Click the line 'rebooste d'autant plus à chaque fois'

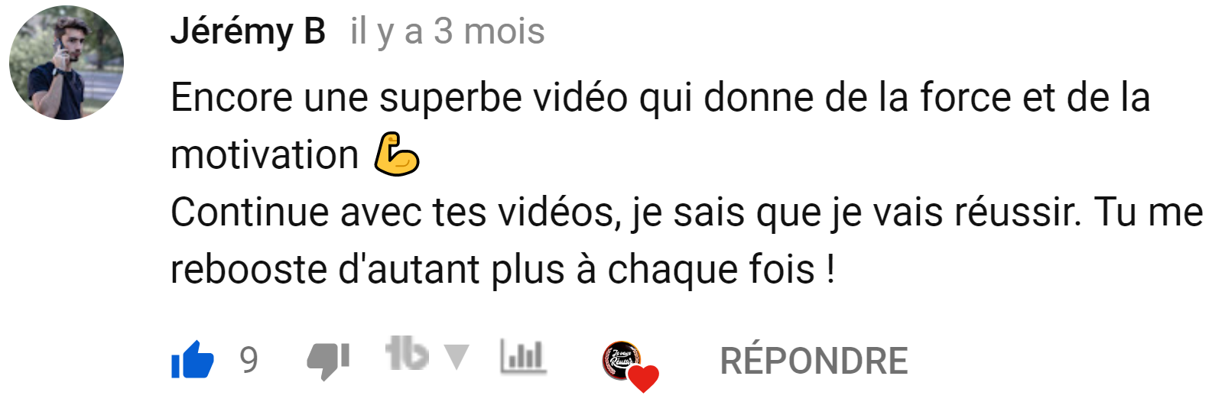pyautogui.click(x=502, y=270)
